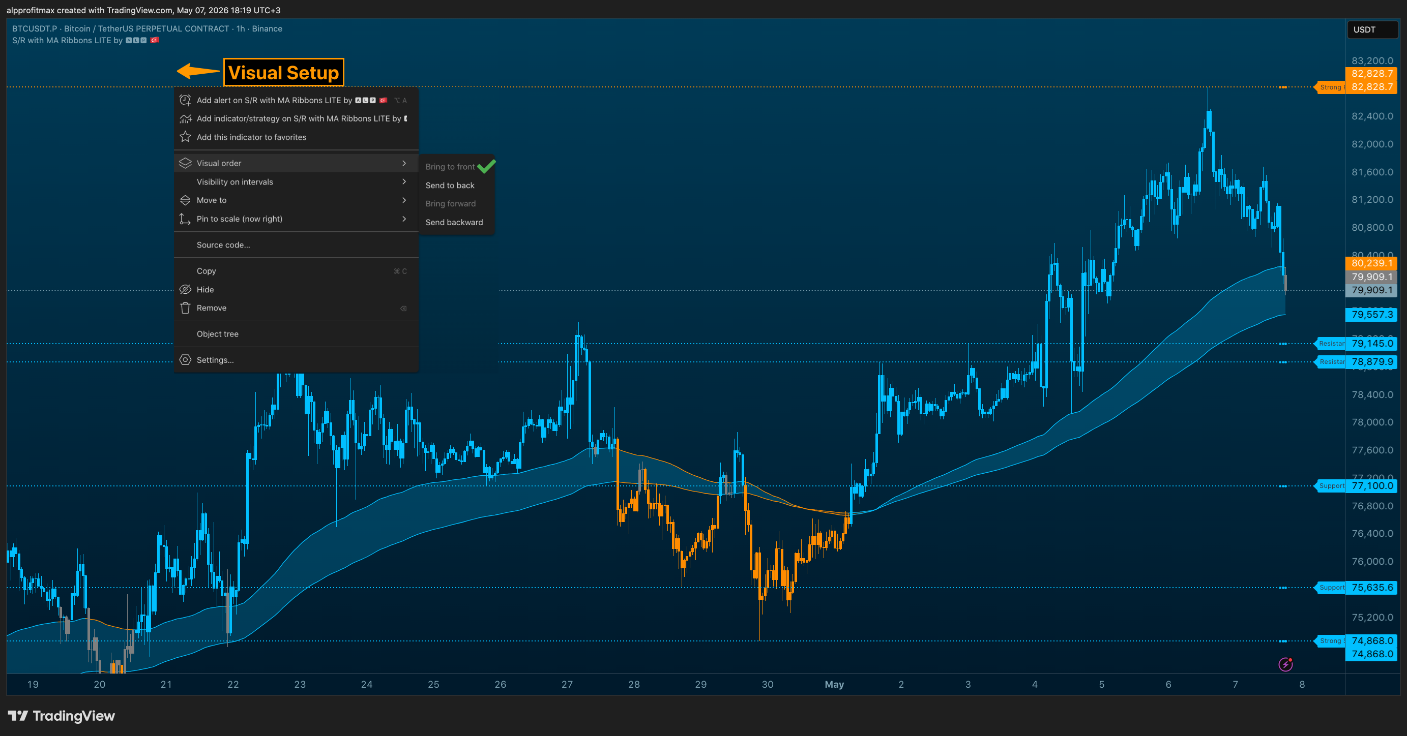Select Add indicator/strategy on S/R entry
Screen dimensions: 1407x736
(x=296, y=119)
